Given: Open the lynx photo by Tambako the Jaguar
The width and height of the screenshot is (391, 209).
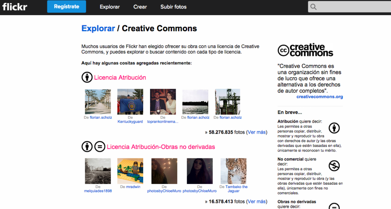Looking at the screenshot, I should [x=234, y=171].
